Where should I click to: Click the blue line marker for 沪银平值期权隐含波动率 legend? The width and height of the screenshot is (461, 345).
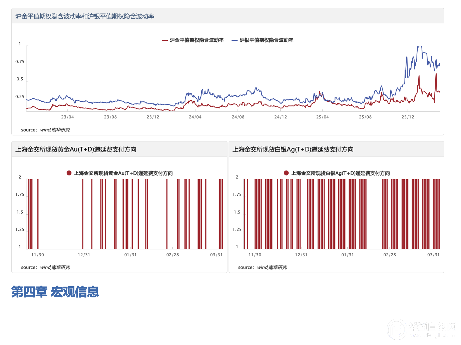point(234,40)
